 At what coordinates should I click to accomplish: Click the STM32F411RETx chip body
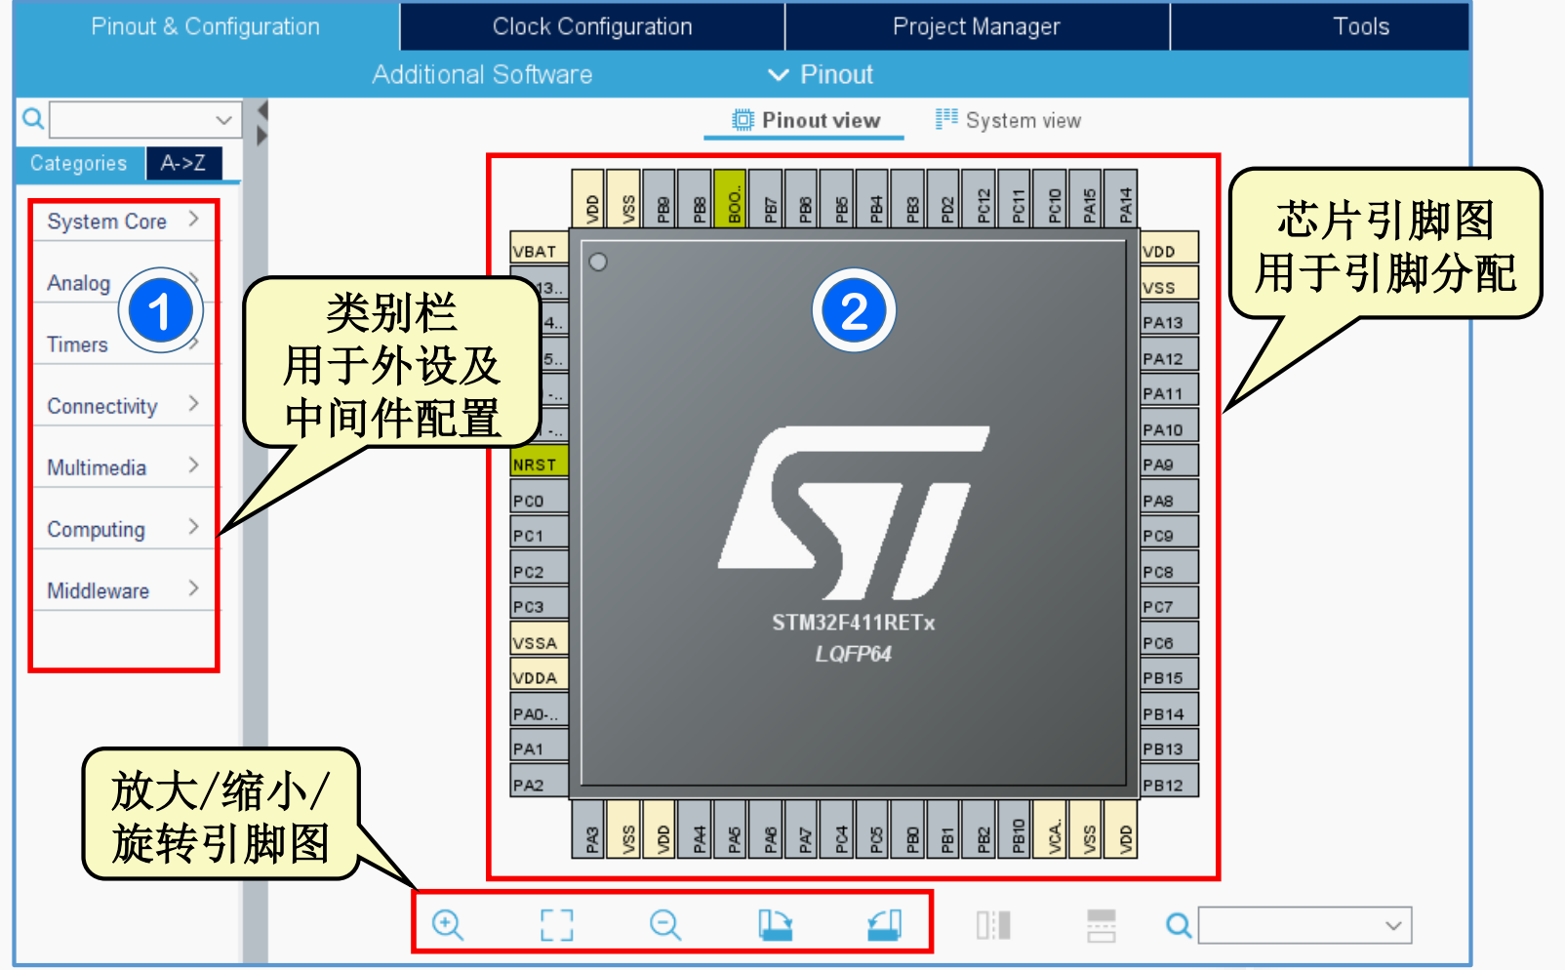(x=854, y=513)
